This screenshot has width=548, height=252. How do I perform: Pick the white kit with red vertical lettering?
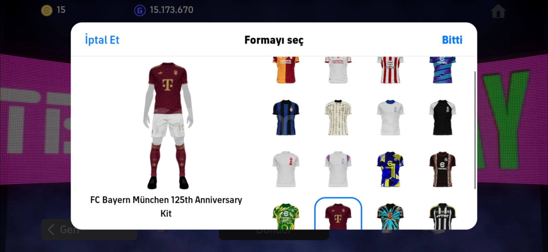286,169
